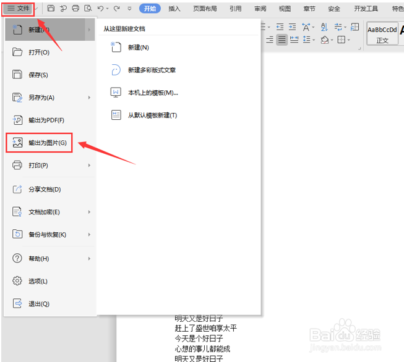Open undo history dropdown arrow
404x362 pixels.
click(x=108, y=9)
